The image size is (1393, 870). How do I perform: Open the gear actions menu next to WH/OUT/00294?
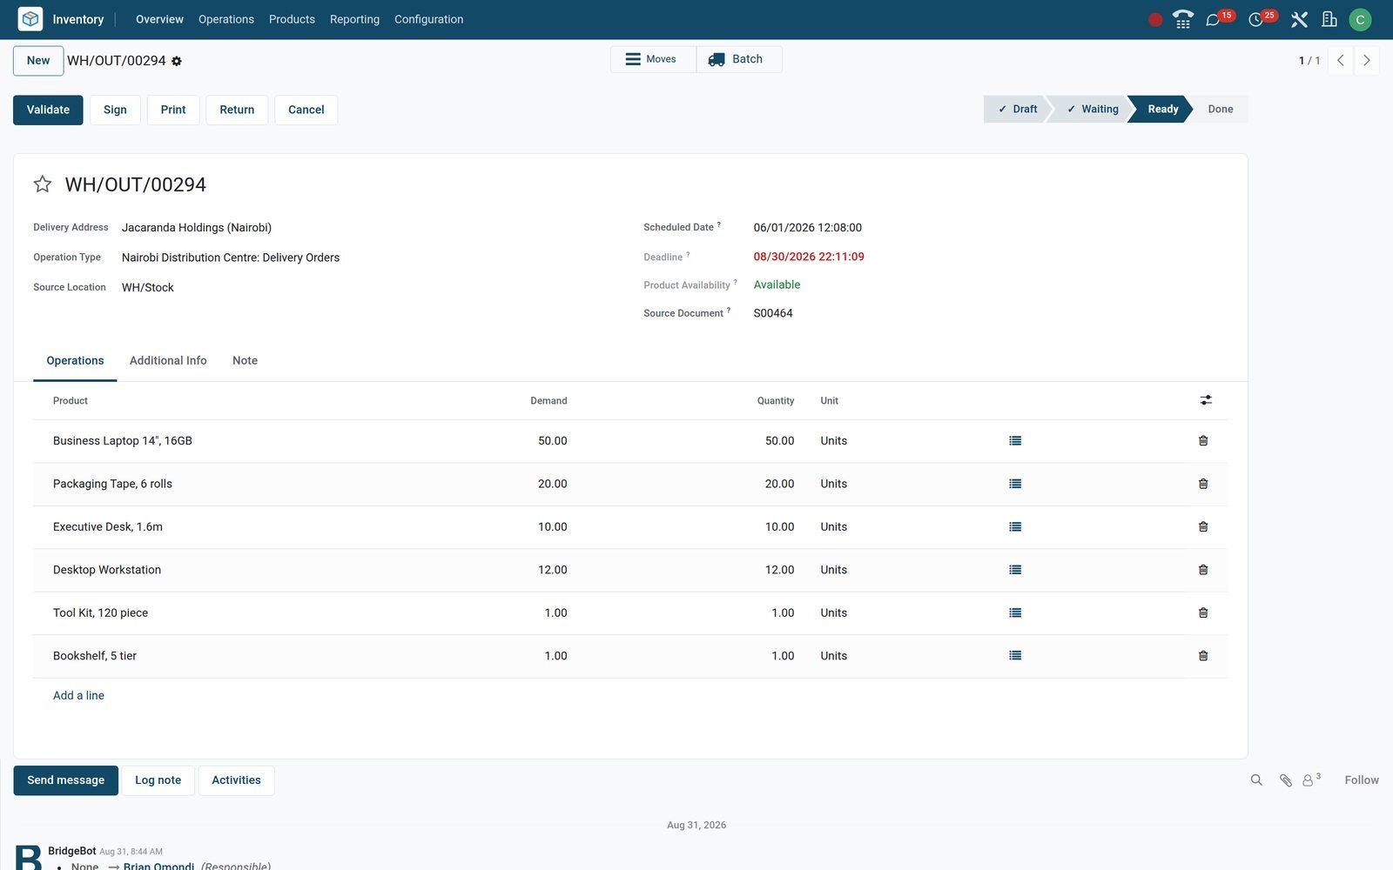click(177, 61)
